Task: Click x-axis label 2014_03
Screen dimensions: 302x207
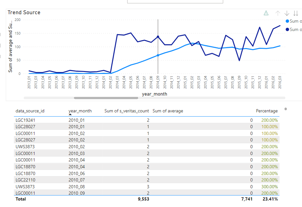Action: (117, 82)
